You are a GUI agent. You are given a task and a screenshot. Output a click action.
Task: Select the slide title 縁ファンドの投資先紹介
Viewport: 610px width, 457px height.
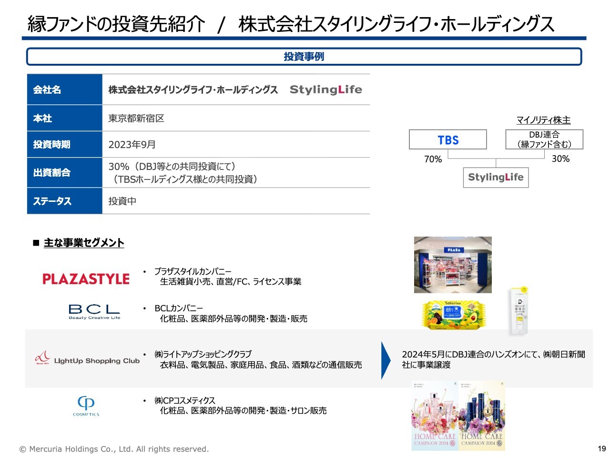[117, 24]
